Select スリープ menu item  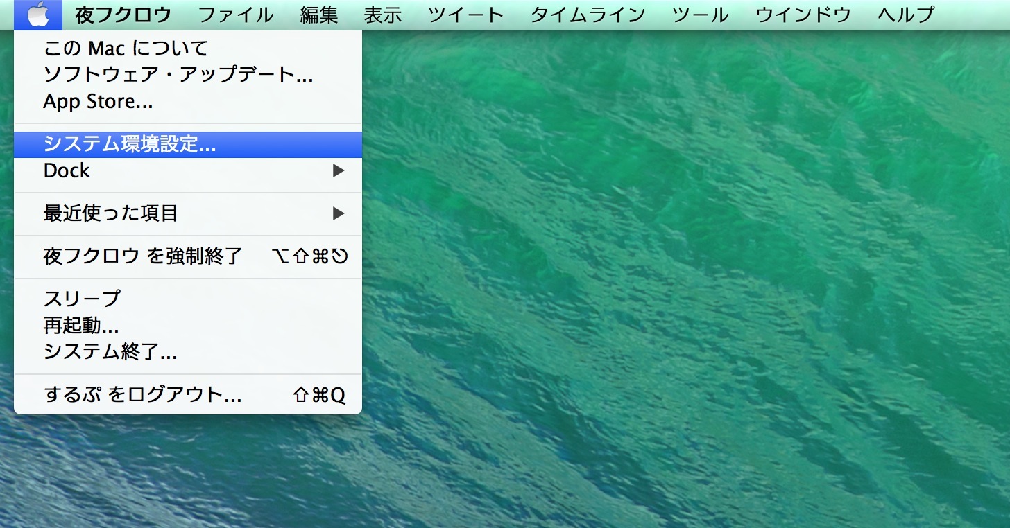(188, 299)
